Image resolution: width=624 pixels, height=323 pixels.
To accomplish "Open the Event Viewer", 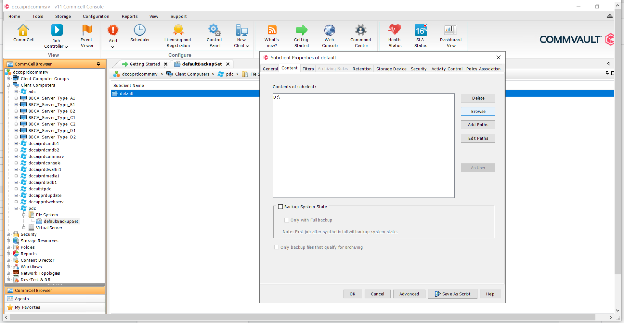I will click(x=87, y=36).
